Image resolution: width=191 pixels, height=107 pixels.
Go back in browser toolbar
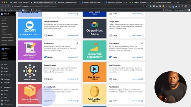point(2,6)
